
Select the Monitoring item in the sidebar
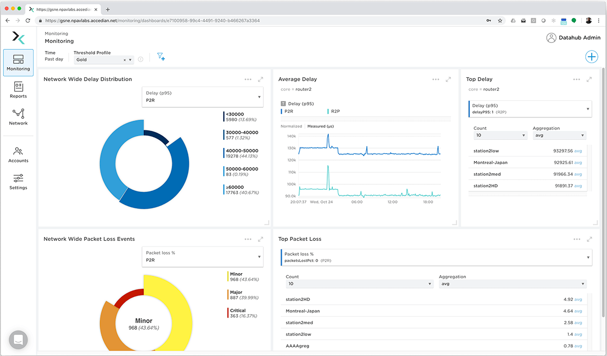tap(18, 63)
